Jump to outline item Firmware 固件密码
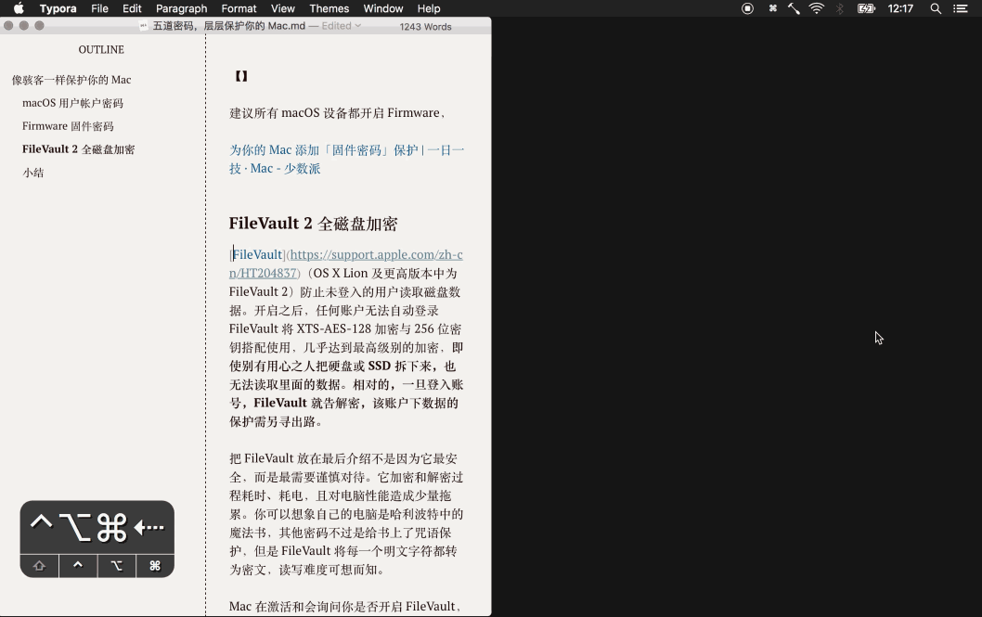Screen dimensions: 982x617 click(68, 126)
